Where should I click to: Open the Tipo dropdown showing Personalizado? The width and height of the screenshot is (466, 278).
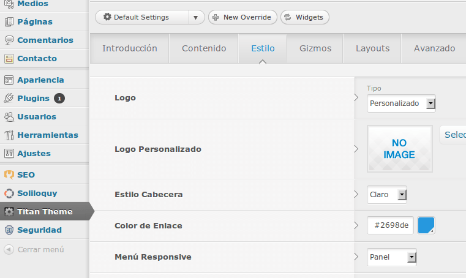click(x=401, y=103)
